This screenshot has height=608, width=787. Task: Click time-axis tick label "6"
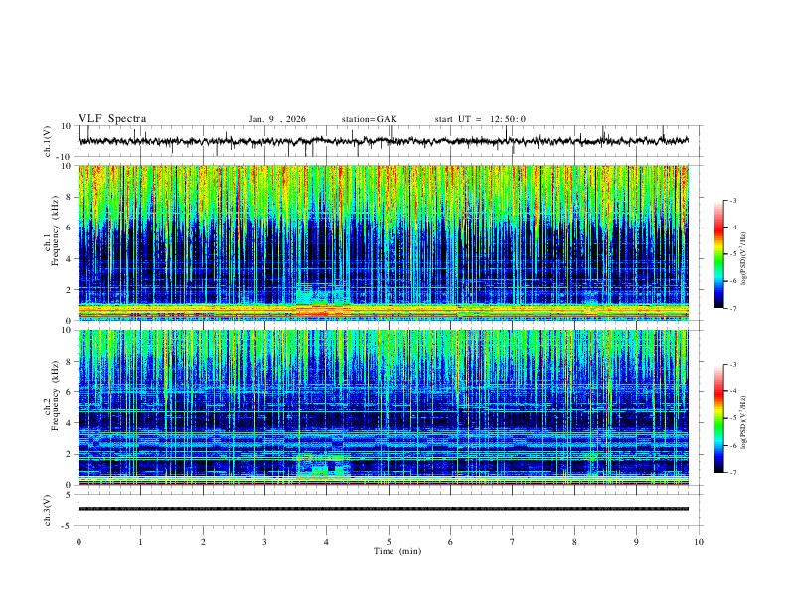tap(451, 542)
